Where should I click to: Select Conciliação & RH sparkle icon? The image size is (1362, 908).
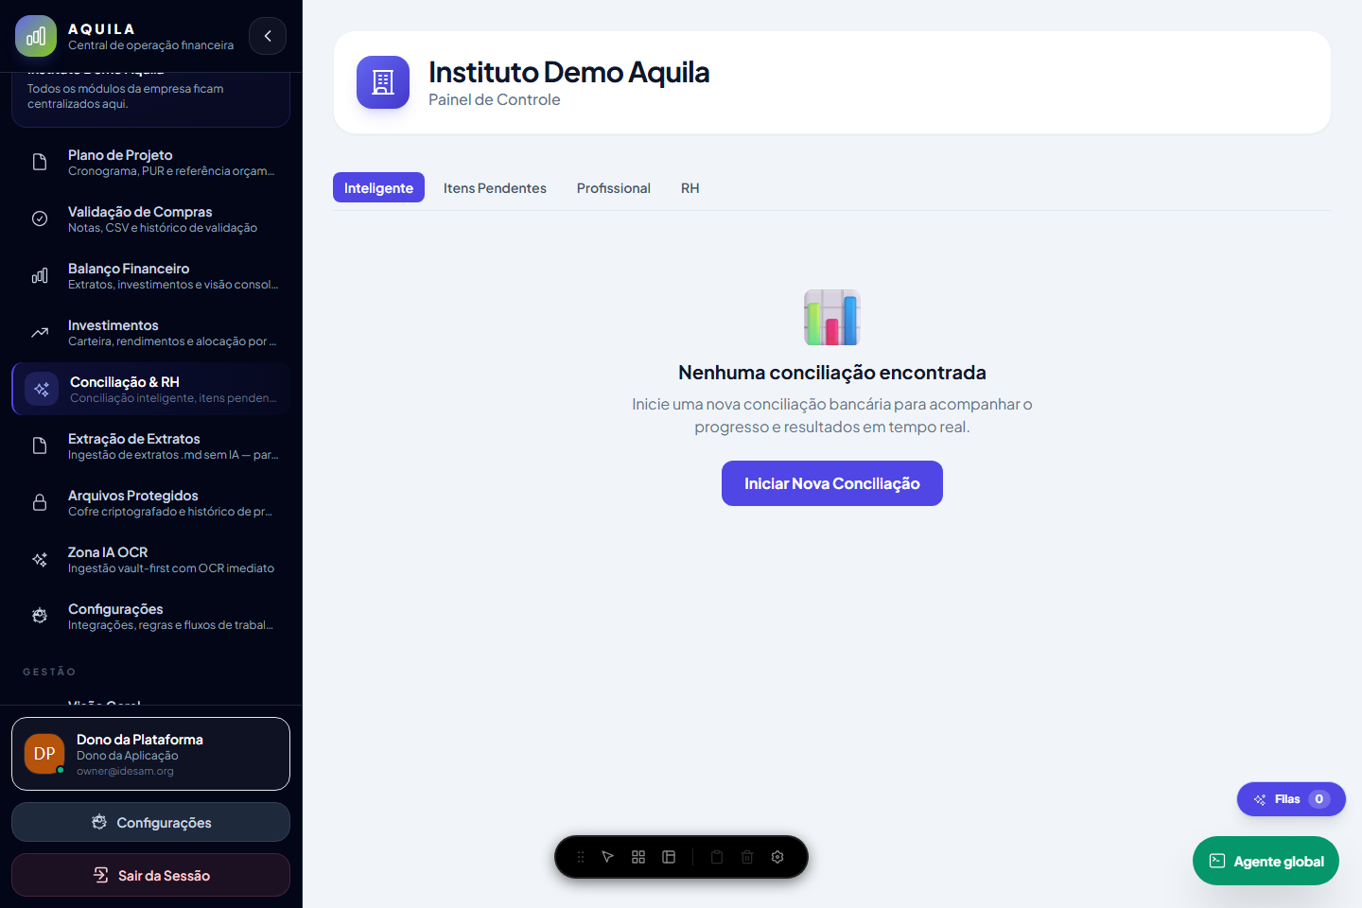click(x=42, y=389)
